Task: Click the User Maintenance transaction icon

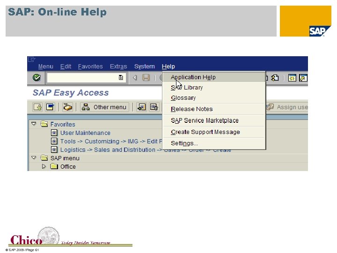Action: (54, 133)
